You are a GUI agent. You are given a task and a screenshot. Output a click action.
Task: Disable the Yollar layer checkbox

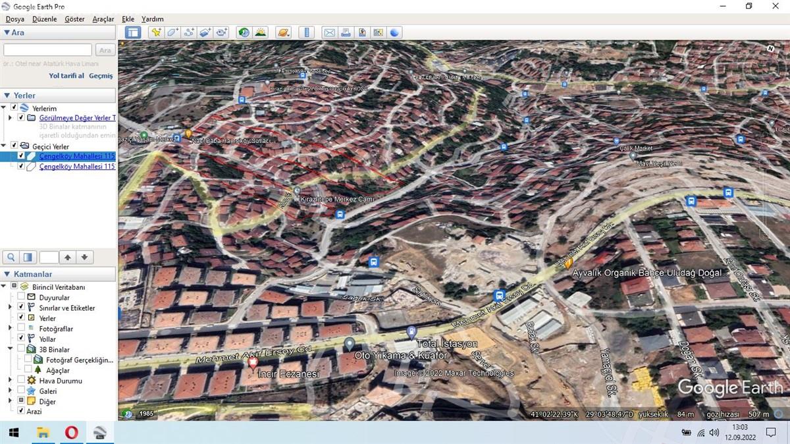(22, 339)
